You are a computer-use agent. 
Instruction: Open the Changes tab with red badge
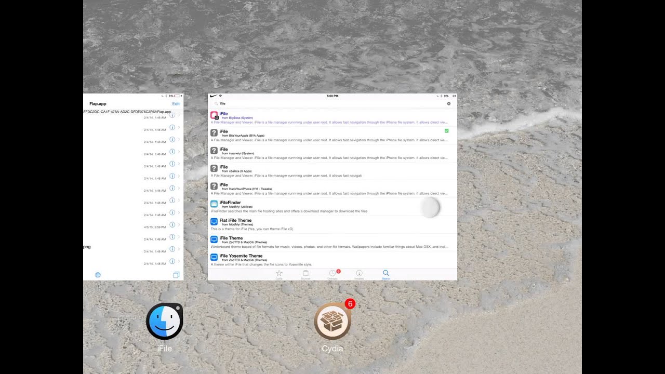tap(332, 274)
